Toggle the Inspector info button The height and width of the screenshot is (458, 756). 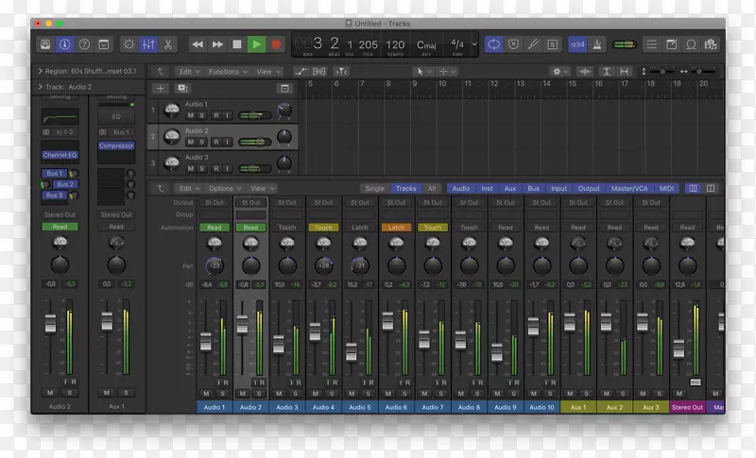click(x=65, y=44)
